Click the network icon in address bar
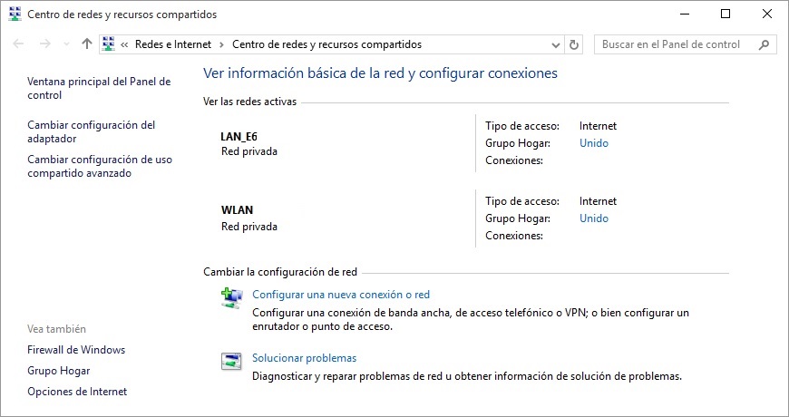 coord(108,44)
